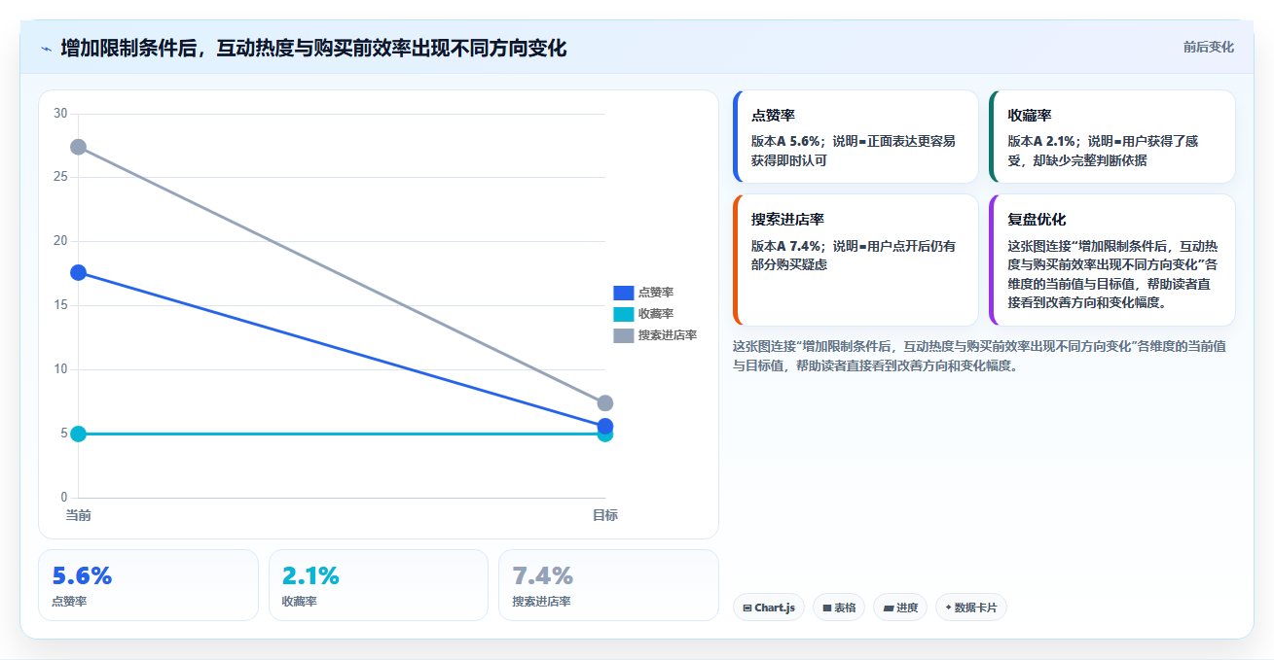Click the 7.4% 搜索进店率 stat card
1274x660 pixels.
click(x=608, y=585)
